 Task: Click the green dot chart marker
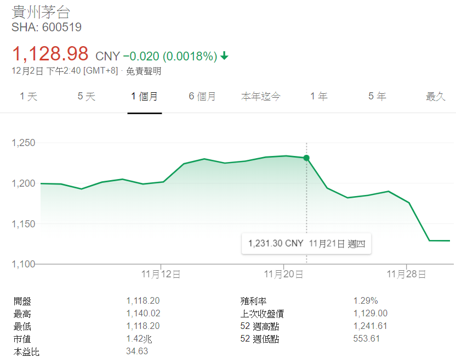point(306,158)
